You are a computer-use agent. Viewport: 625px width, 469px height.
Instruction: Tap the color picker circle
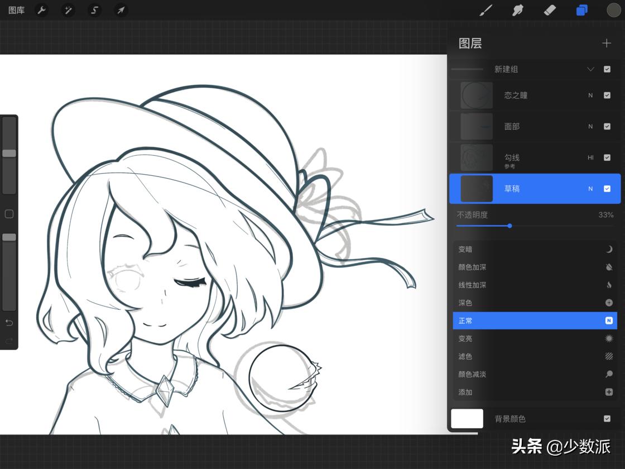pos(613,10)
